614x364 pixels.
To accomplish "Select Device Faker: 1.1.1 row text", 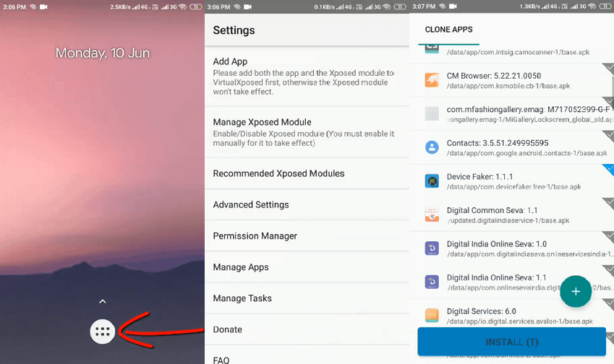I will pyautogui.click(x=479, y=177).
